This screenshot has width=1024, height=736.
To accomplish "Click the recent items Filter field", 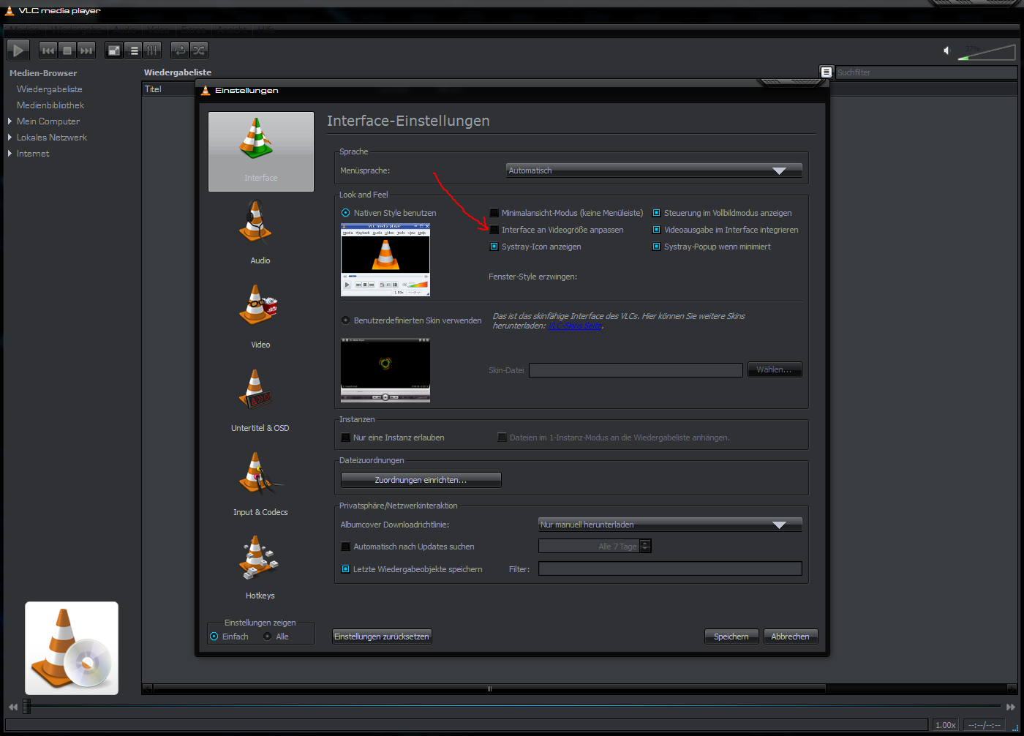I will (x=670, y=568).
